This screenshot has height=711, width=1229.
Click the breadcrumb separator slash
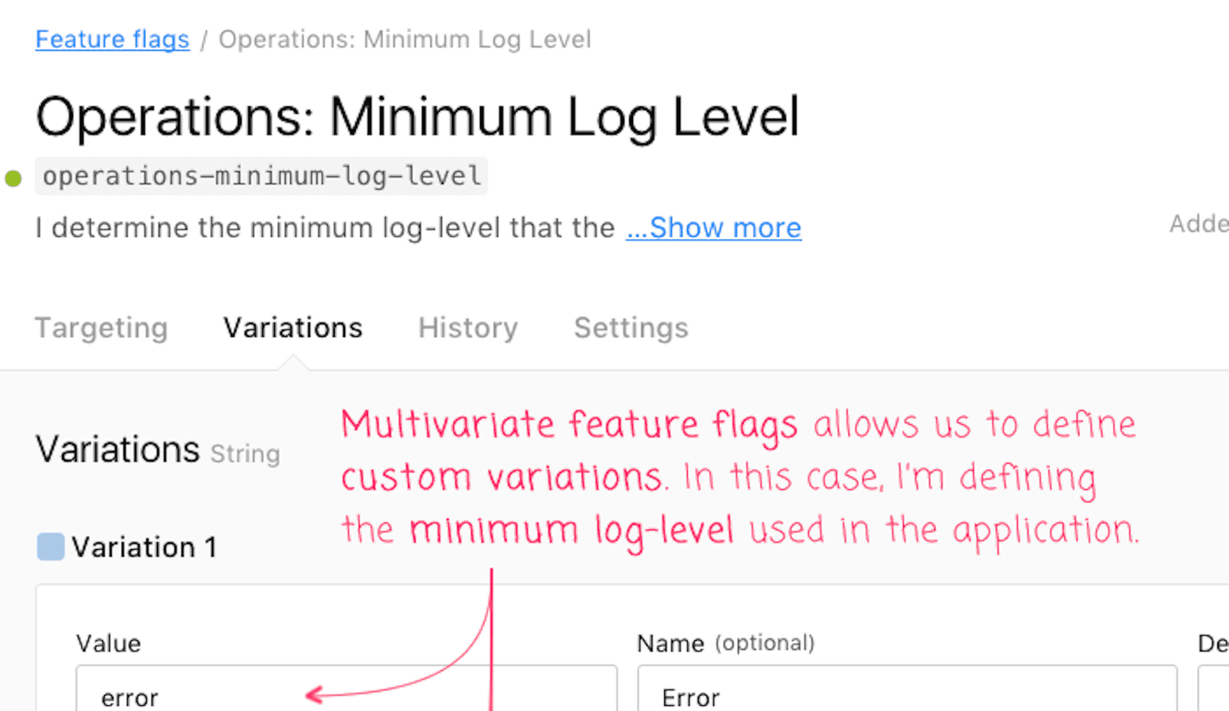204,39
